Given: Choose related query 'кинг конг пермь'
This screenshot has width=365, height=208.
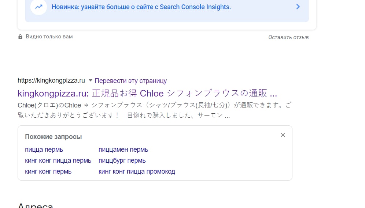Looking at the screenshot, I should [x=48, y=171].
